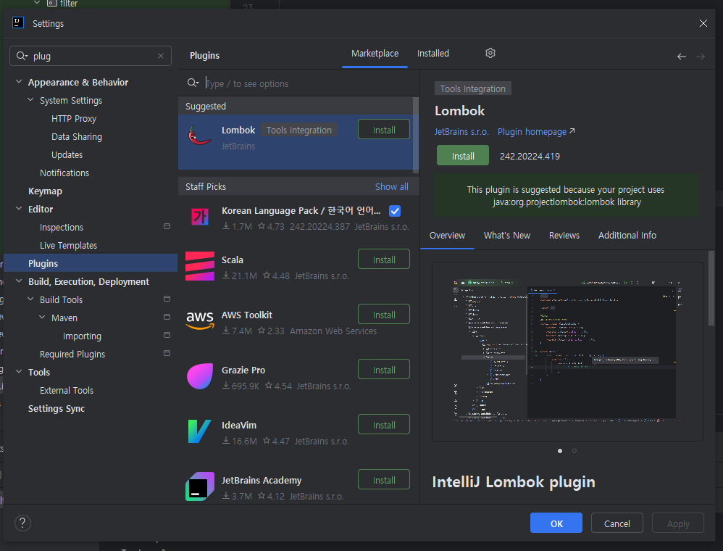Click the green Install button in details
The width and height of the screenshot is (723, 551).
pyautogui.click(x=462, y=156)
